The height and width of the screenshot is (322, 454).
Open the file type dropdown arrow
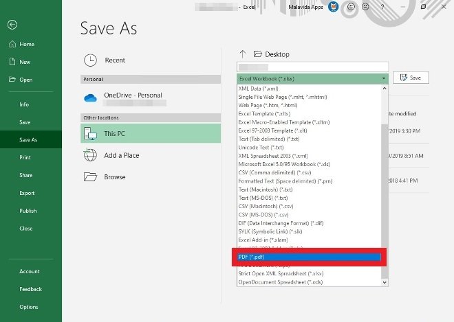384,79
